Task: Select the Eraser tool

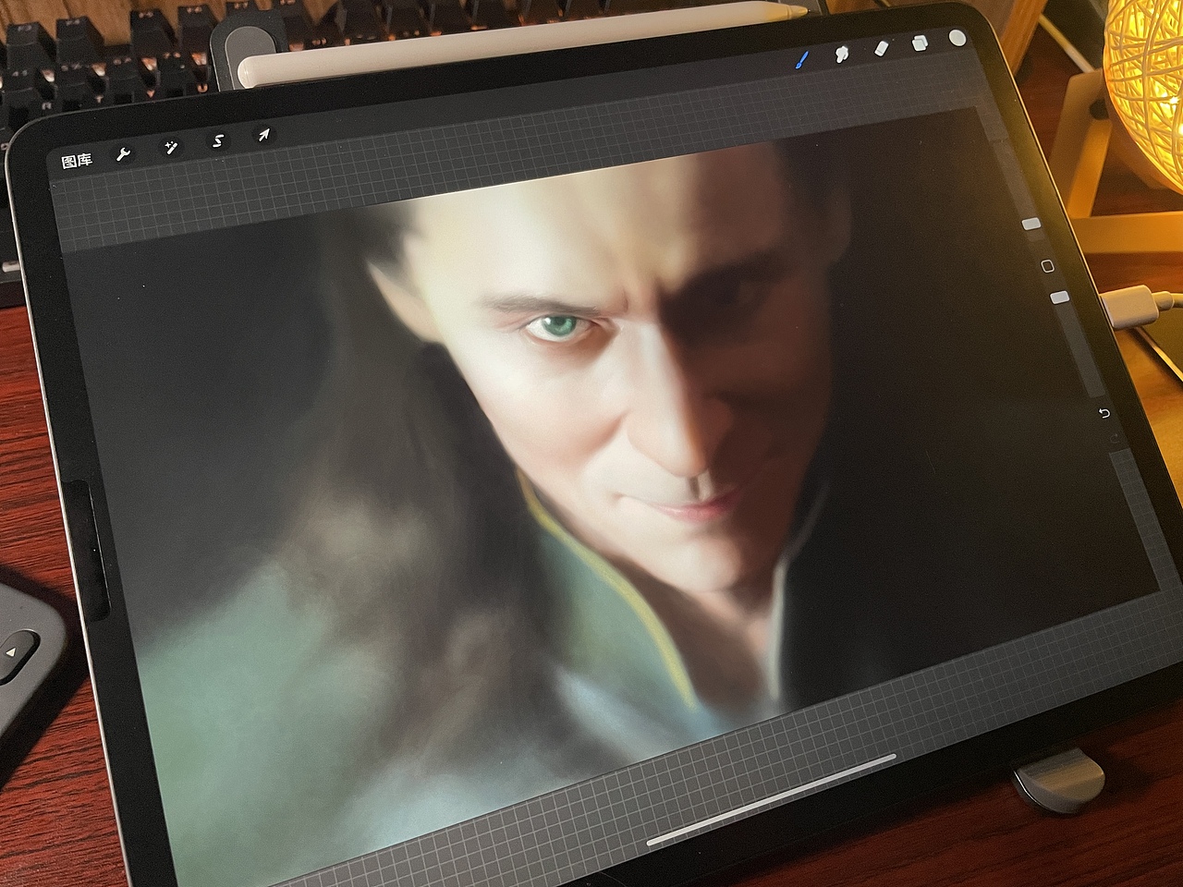Action: pyautogui.click(x=882, y=48)
